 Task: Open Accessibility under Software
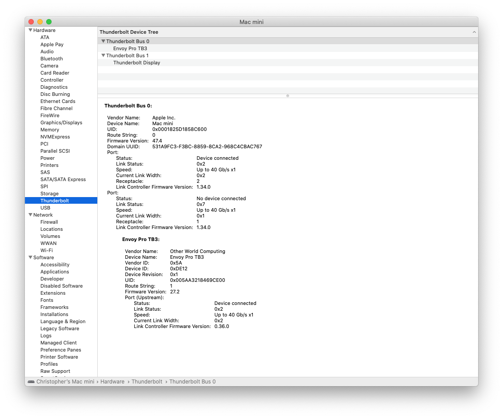[55, 265]
